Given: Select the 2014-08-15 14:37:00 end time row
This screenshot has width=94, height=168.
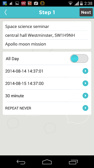Looking at the screenshot, I should [x=47, y=83].
